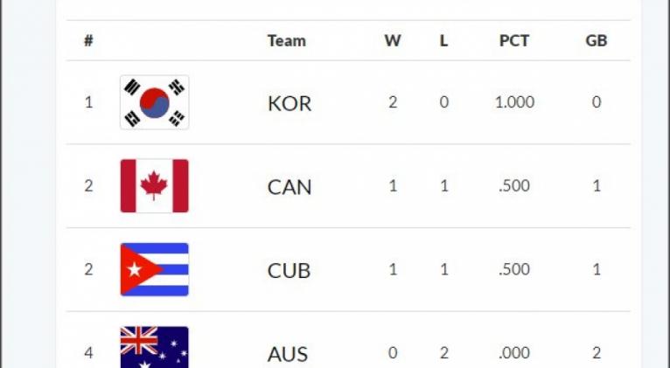
Task: Select the Cuba flag icon
Action: 154,270
